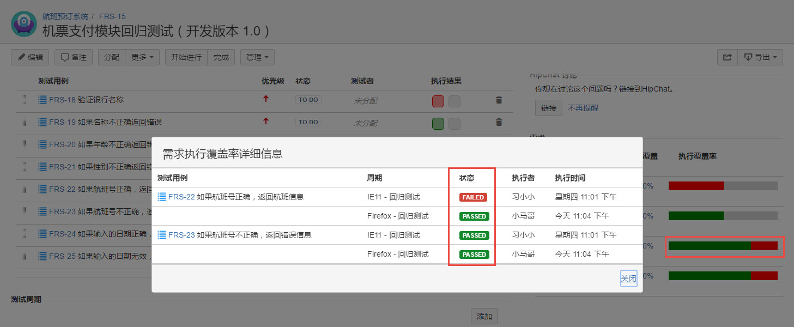Click the half-red coverage bar at top
Screen dimensions: 794x327
[x=723, y=186]
